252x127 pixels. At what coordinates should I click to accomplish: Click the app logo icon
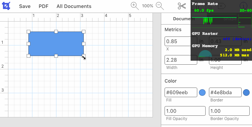point(6,6)
